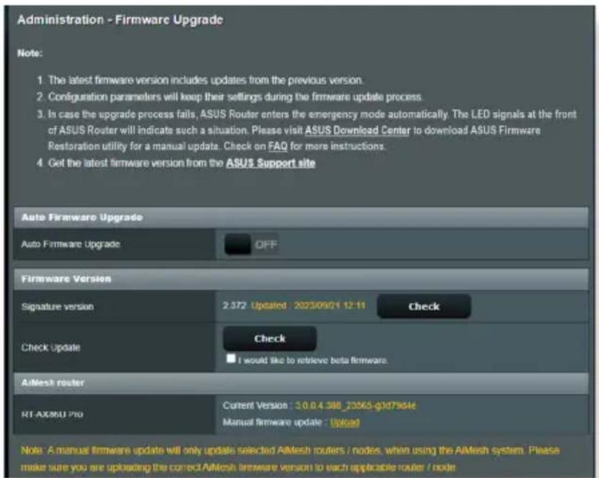Click the RT-AX86U Pro router name
The width and height of the screenshot is (599, 478).
pyautogui.click(x=52, y=415)
